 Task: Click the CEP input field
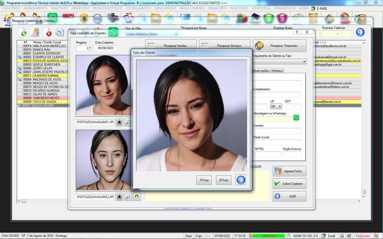point(293,107)
